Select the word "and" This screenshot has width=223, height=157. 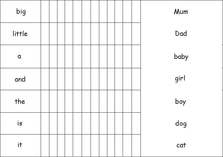tap(20, 79)
